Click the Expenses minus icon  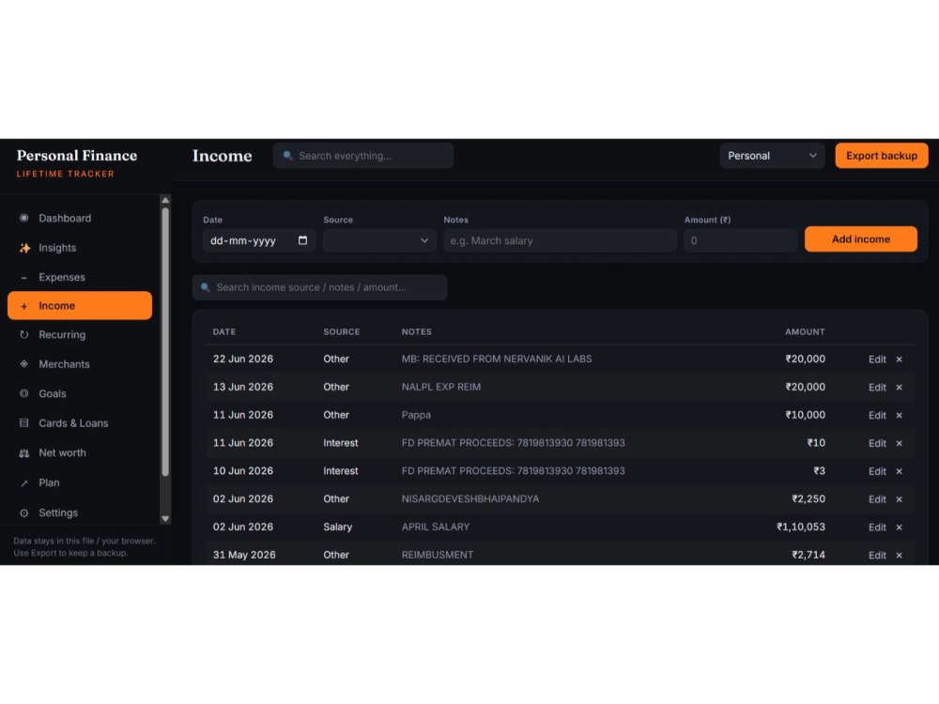[24, 278]
